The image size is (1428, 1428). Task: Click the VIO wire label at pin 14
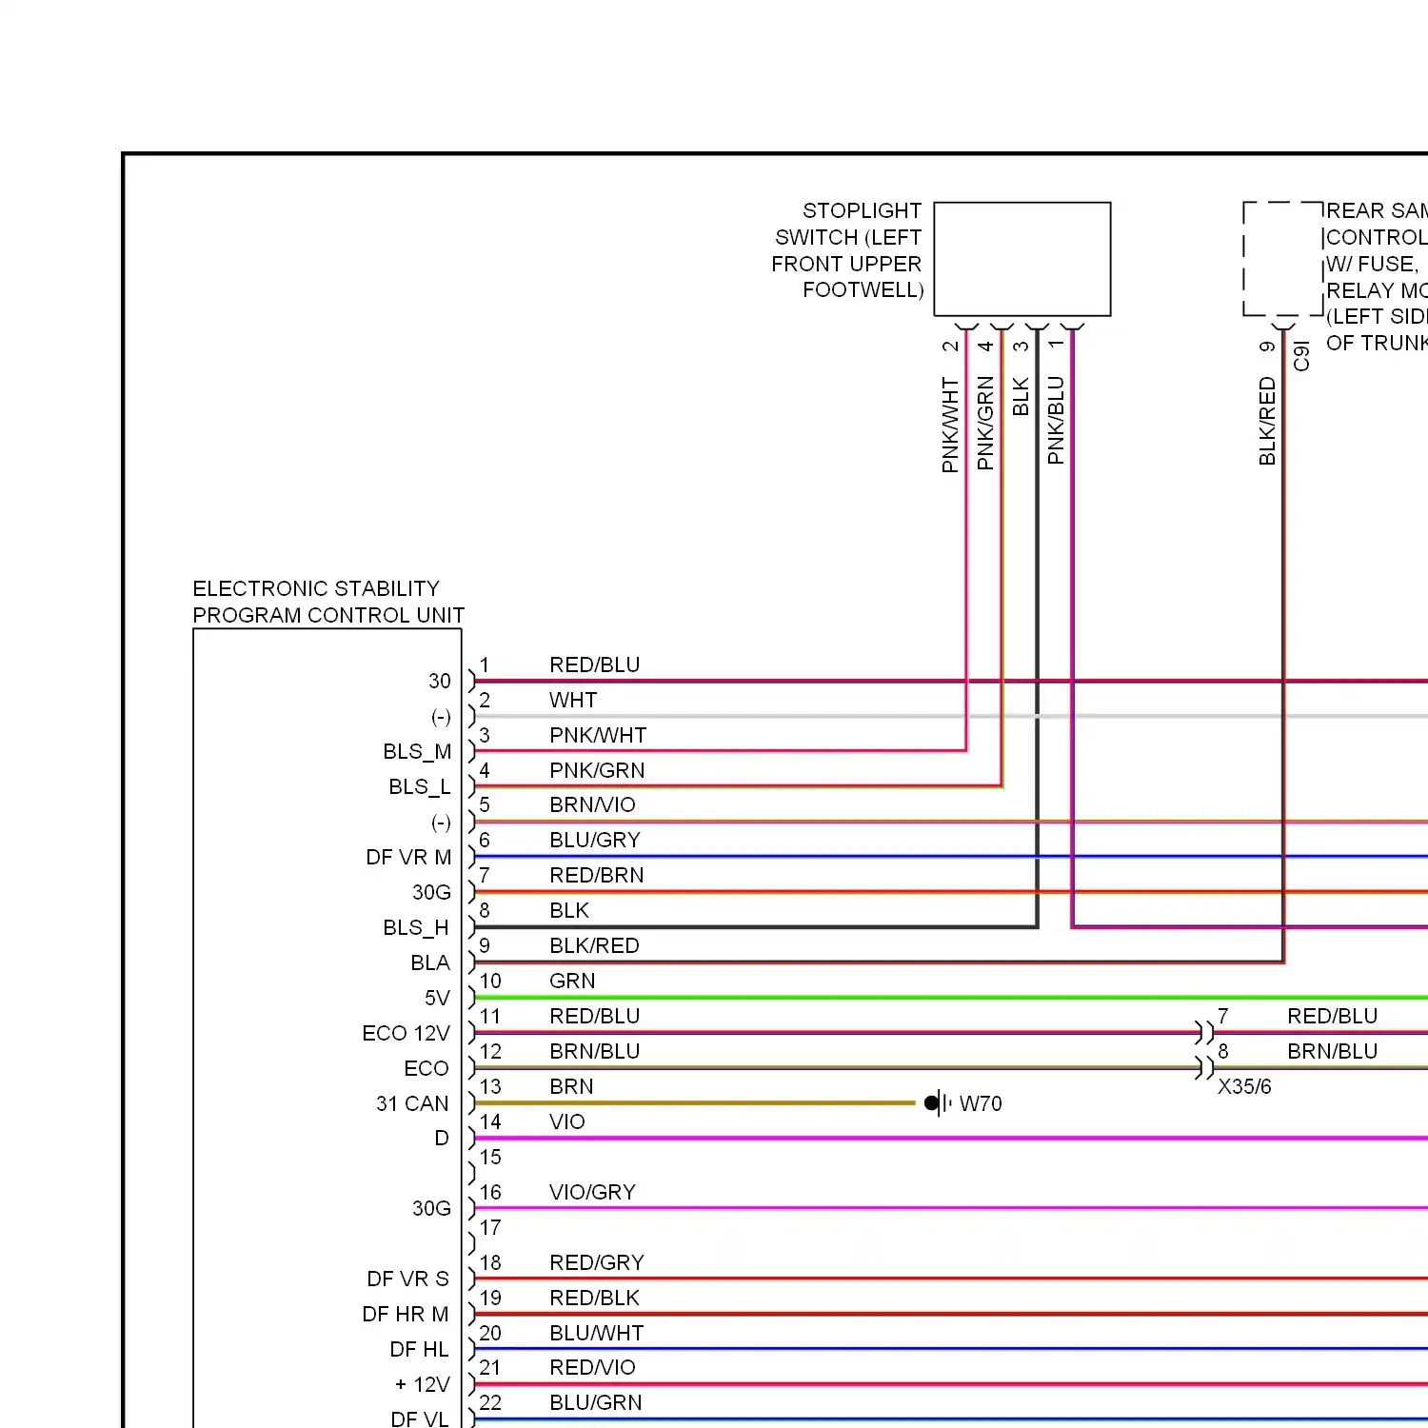567,1121
